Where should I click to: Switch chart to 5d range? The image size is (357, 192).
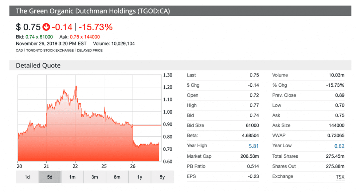pyautogui.click(x=50, y=177)
